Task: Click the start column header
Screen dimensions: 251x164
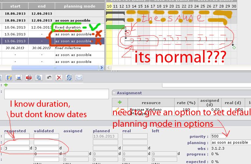Action: (x=15, y=6)
